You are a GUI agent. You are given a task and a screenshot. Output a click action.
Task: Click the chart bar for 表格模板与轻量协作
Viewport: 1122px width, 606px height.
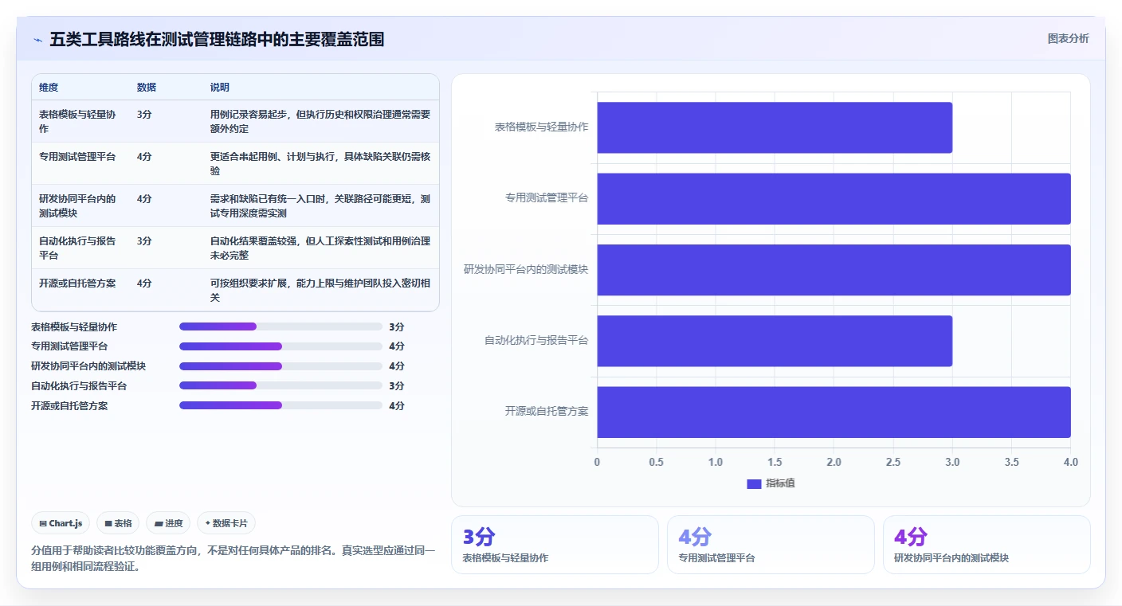pyautogui.click(x=775, y=127)
